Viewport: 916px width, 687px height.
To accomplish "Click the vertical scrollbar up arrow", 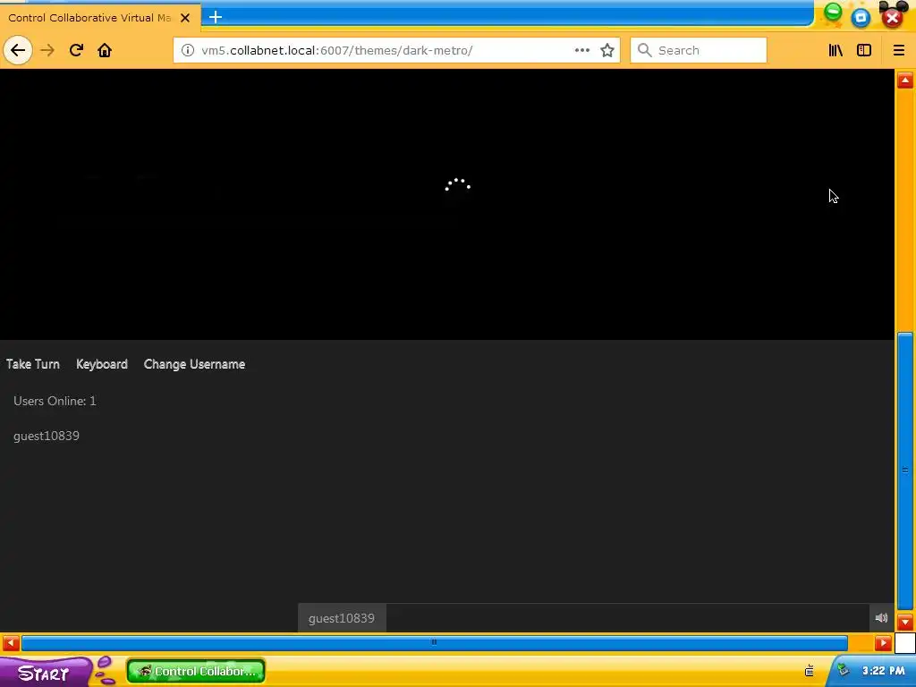I will pyautogui.click(x=905, y=80).
